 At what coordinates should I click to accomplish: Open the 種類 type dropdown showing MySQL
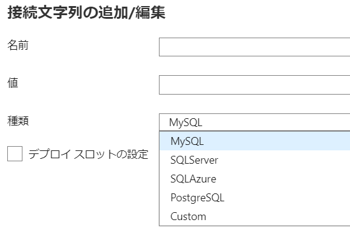tap(255, 122)
